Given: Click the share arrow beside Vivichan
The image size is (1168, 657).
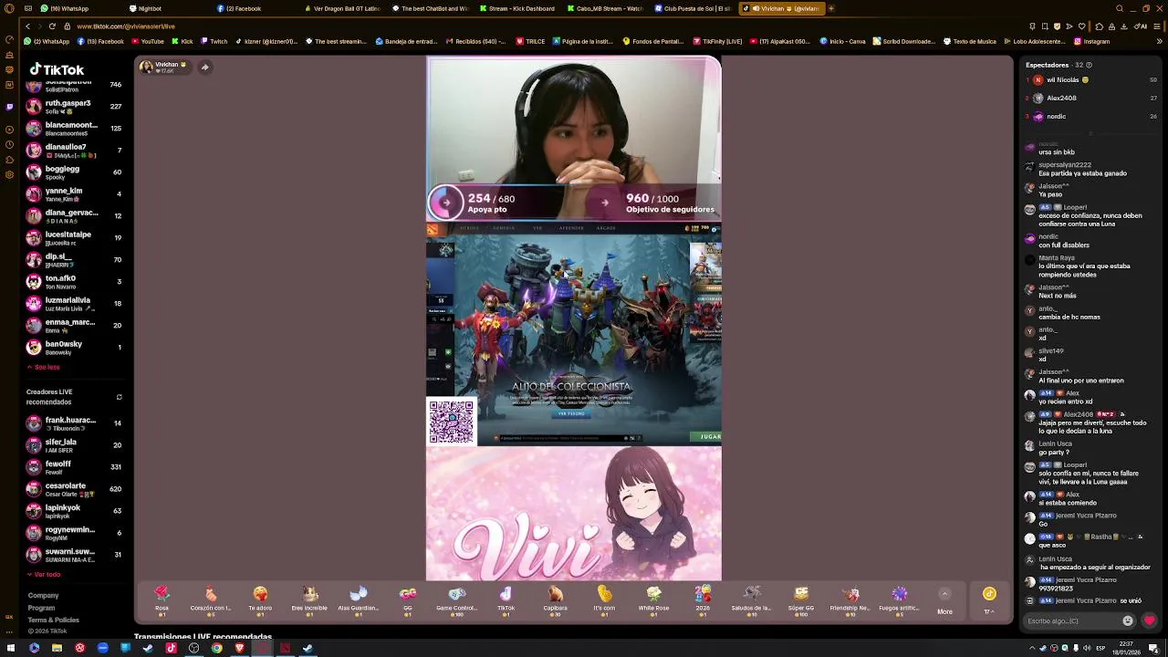Looking at the screenshot, I should coord(205,67).
